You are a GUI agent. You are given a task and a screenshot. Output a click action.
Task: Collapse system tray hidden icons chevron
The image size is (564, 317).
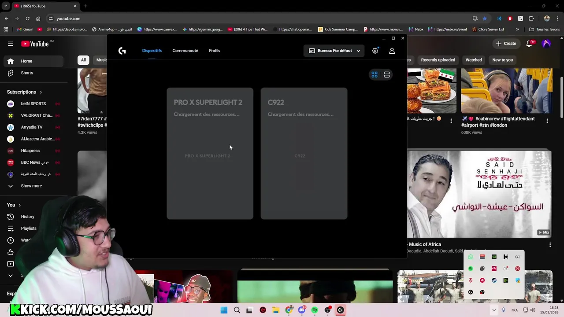(x=494, y=310)
